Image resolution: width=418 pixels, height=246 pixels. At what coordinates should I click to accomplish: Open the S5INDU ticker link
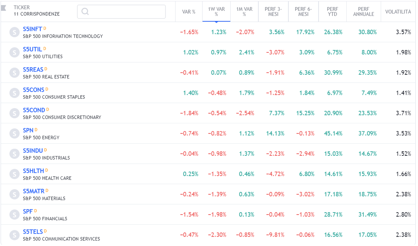tap(33, 151)
